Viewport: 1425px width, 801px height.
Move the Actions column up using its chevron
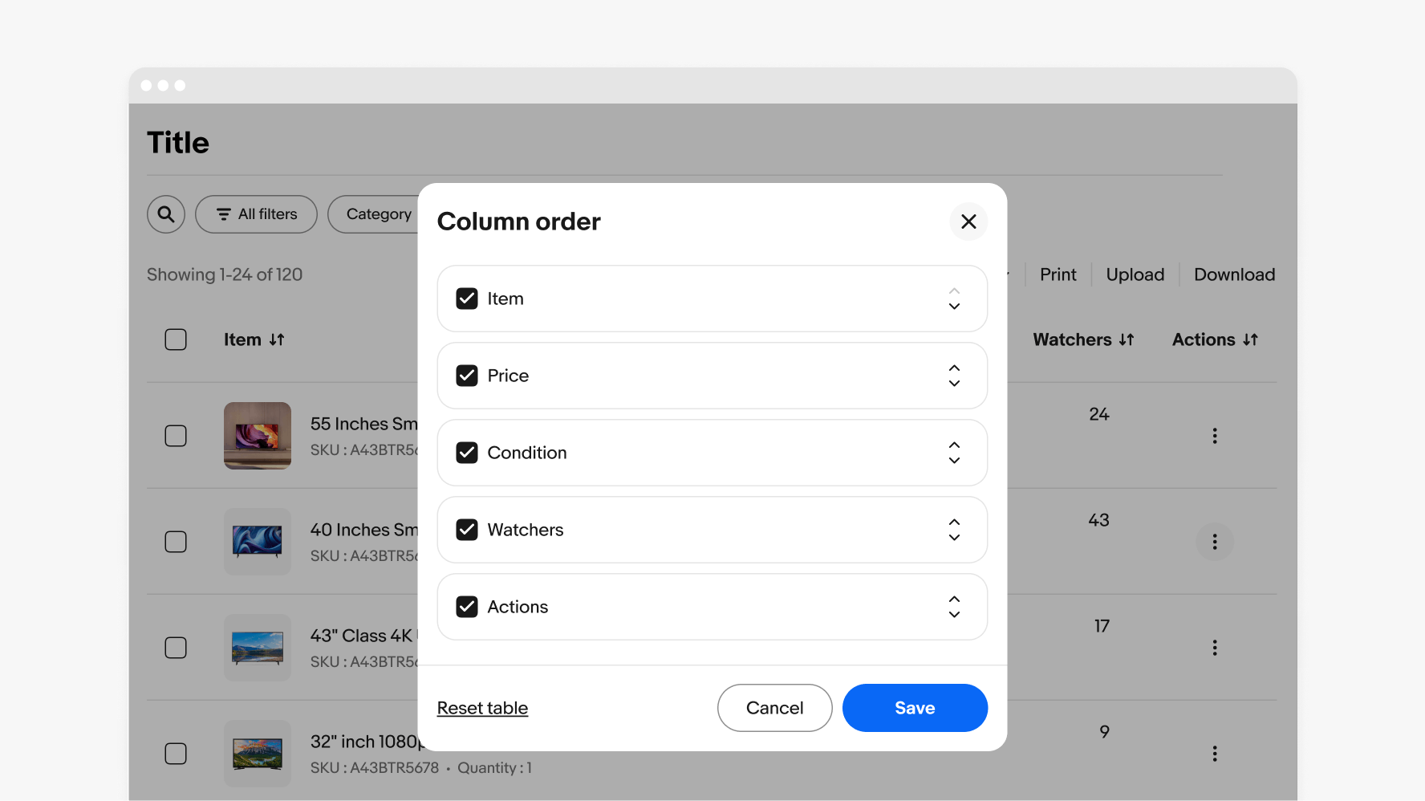pyautogui.click(x=954, y=600)
